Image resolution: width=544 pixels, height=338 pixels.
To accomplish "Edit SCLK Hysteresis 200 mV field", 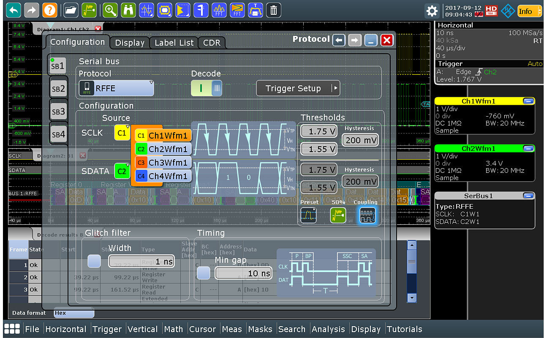I will [x=360, y=140].
